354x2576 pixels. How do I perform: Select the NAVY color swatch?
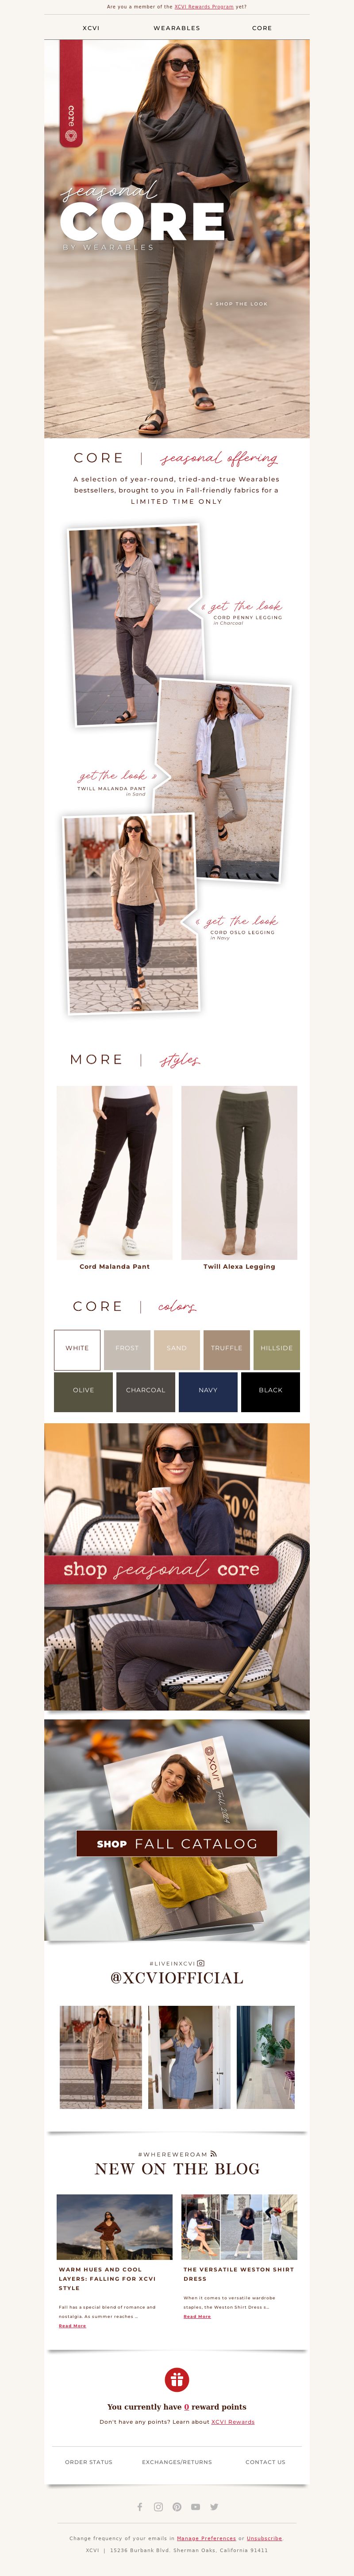pos(208,1391)
